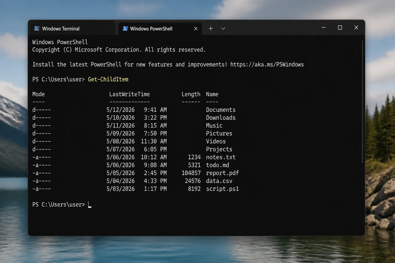The width and height of the screenshot is (395, 263).
Task: Switch to the Windows Terminal tab
Action: pyautogui.click(x=73, y=29)
